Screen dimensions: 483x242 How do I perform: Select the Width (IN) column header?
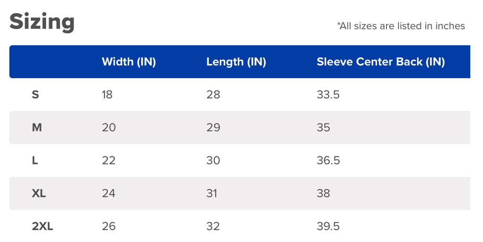(x=129, y=62)
